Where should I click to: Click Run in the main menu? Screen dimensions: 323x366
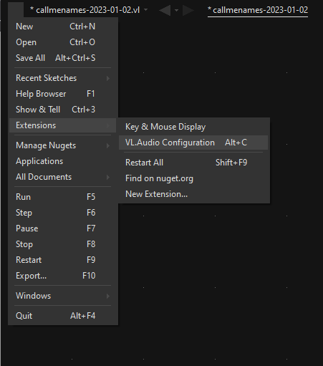[63, 197]
